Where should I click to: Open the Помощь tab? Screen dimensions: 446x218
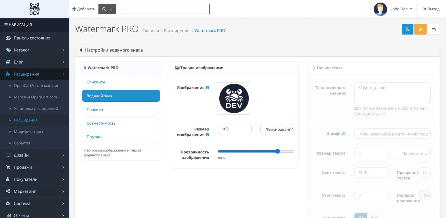point(121,137)
